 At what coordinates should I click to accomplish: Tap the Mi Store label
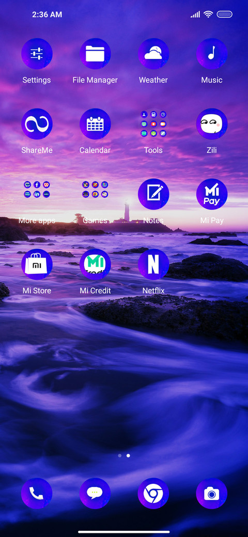37,291
